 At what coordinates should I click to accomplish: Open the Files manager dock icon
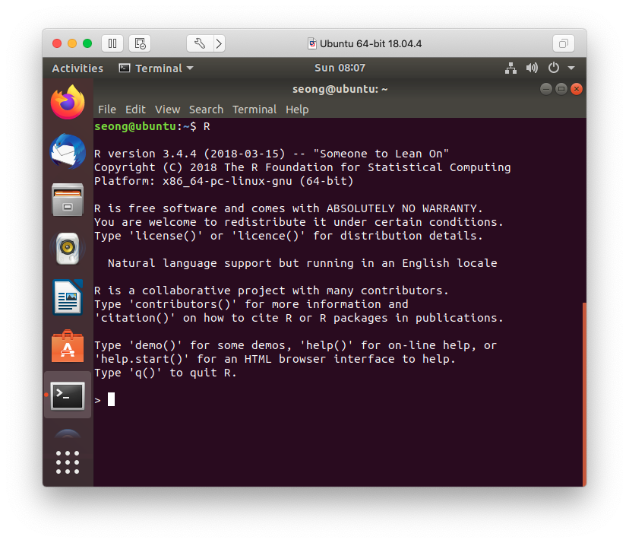(x=68, y=200)
